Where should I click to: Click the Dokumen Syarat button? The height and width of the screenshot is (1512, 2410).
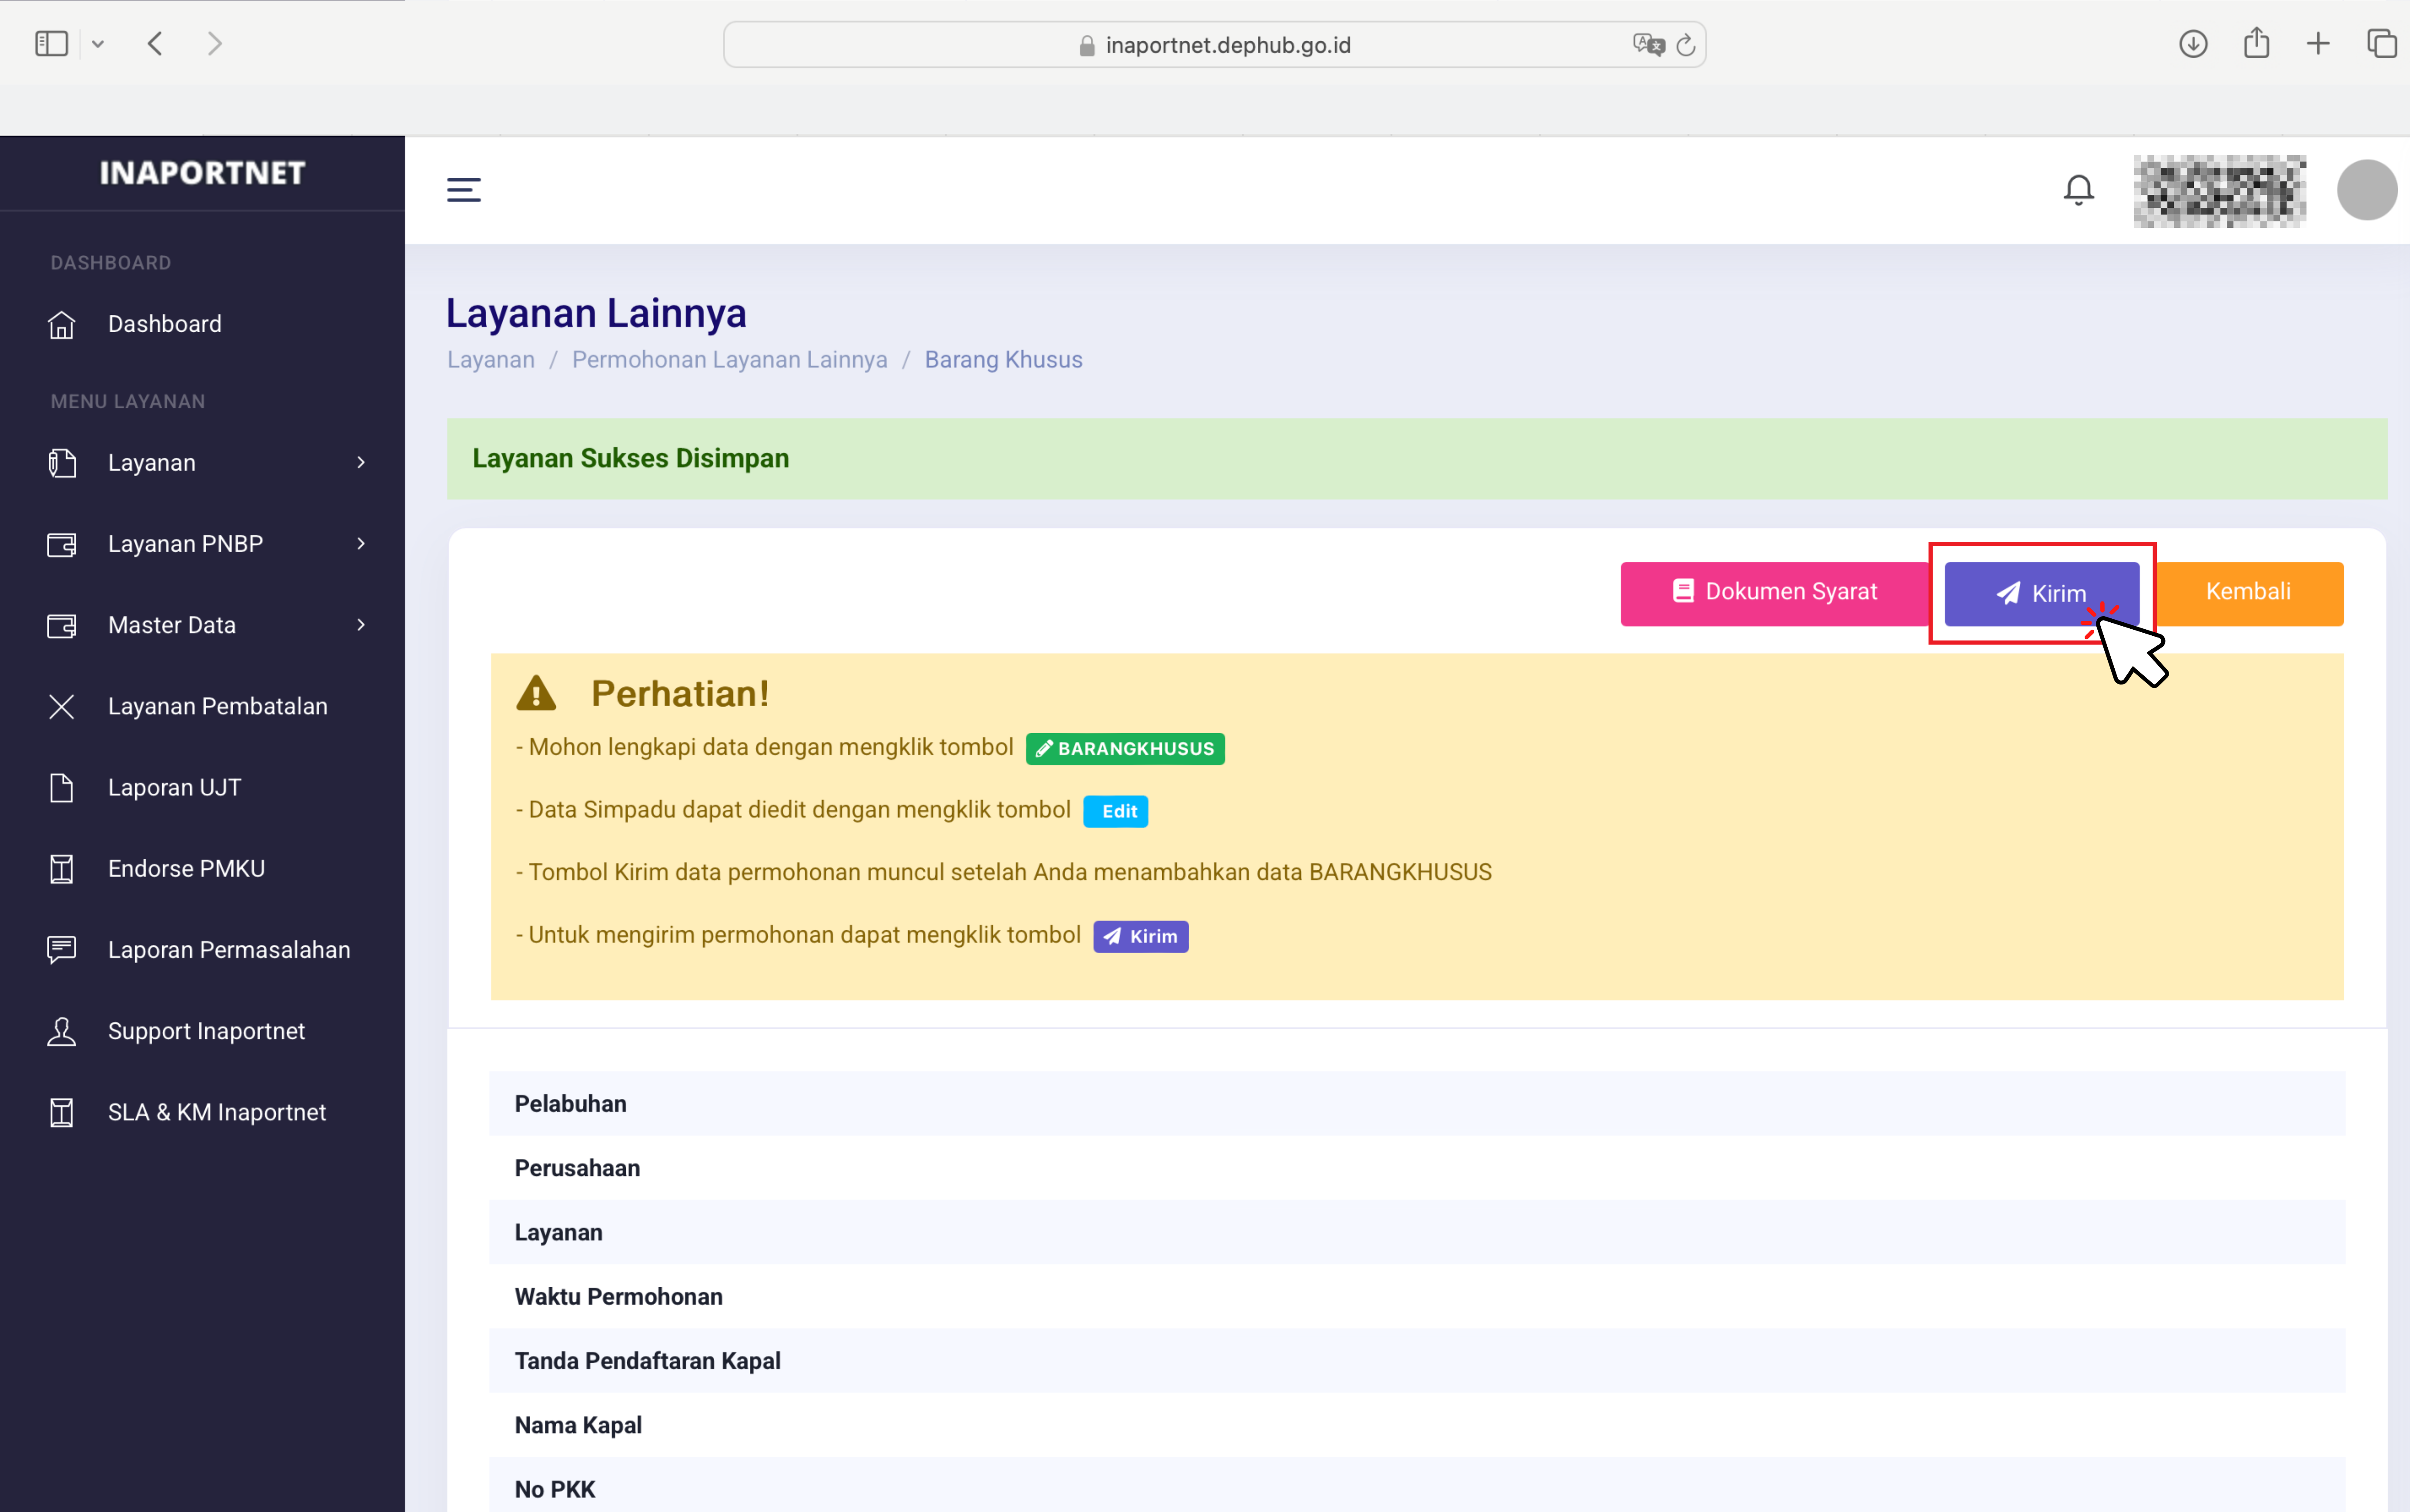coord(1774,592)
